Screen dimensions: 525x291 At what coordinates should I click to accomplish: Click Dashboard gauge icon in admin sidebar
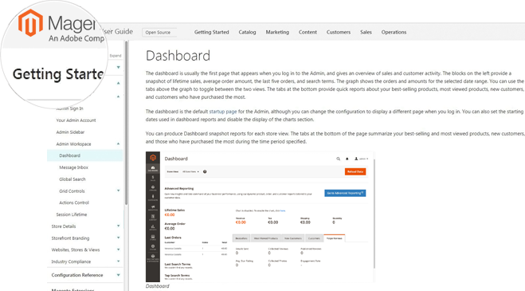pyautogui.click(x=153, y=168)
